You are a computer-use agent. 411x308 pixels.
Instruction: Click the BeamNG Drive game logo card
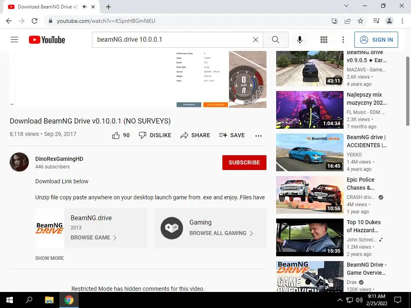tap(50, 228)
